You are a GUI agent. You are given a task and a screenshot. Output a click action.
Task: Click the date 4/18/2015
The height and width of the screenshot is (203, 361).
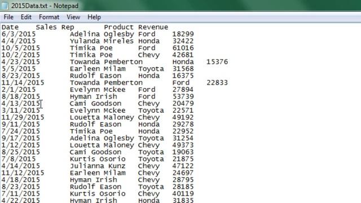[21, 180]
